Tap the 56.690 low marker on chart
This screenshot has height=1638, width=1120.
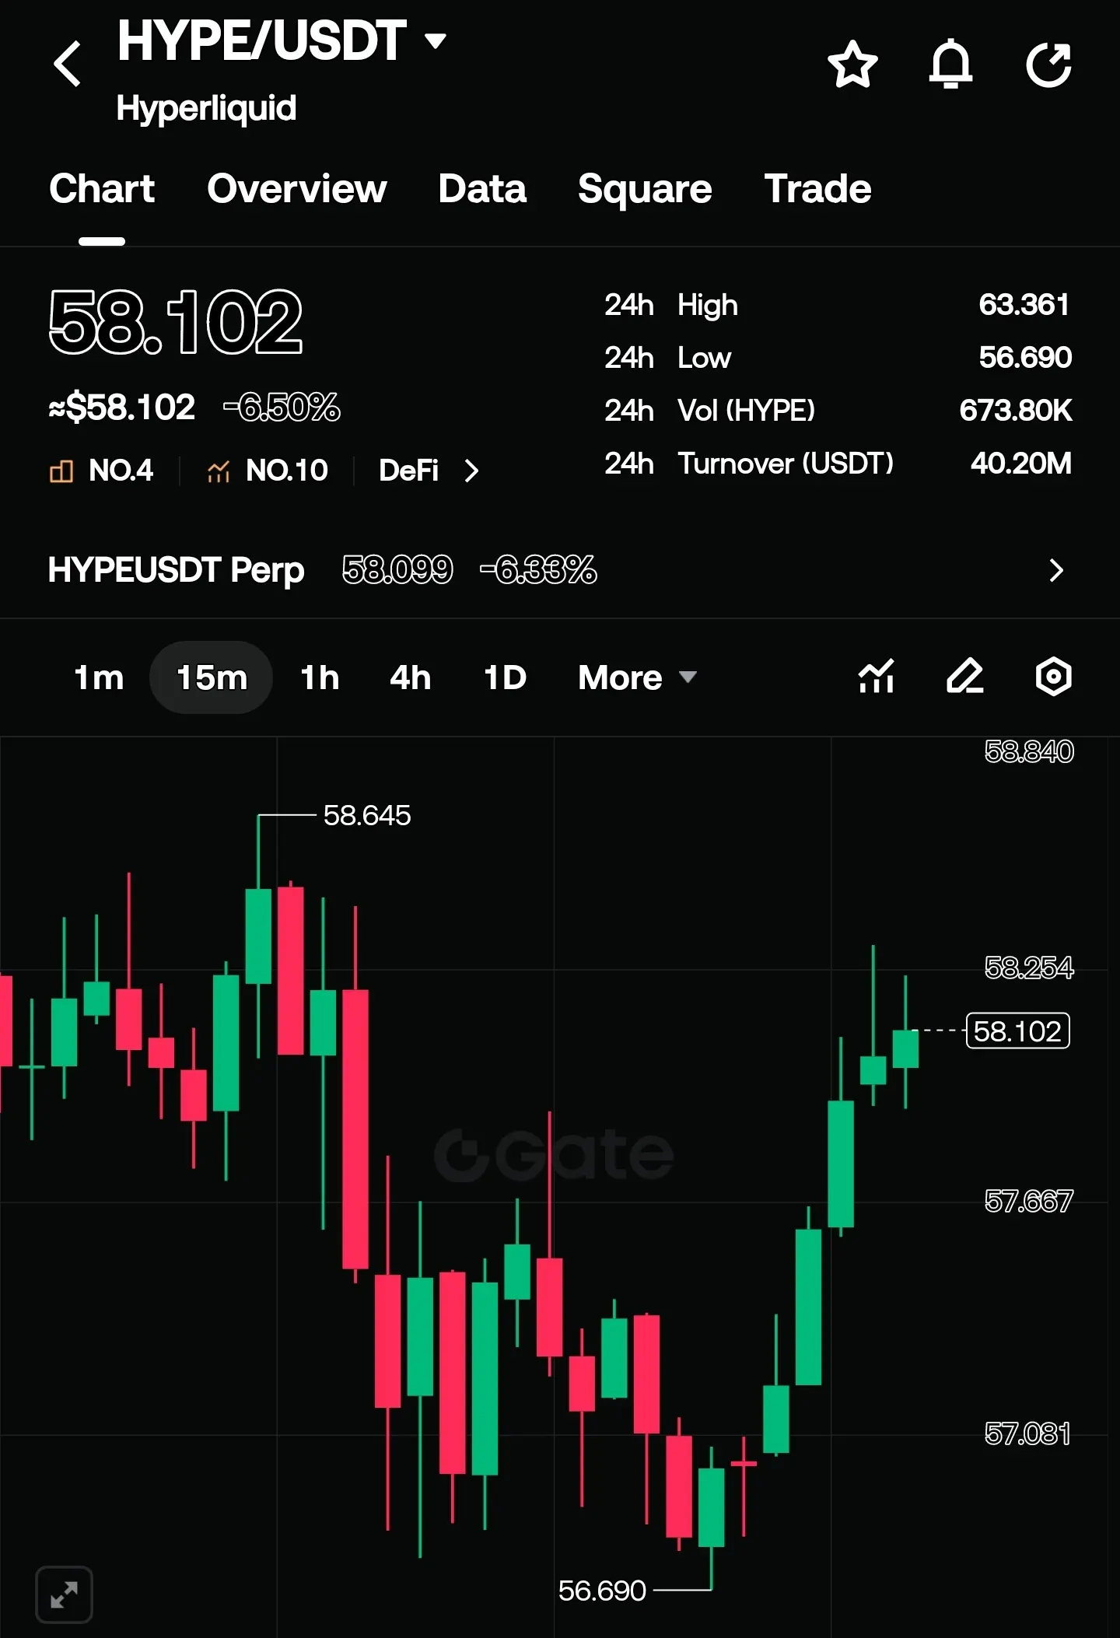(602, 1591)
